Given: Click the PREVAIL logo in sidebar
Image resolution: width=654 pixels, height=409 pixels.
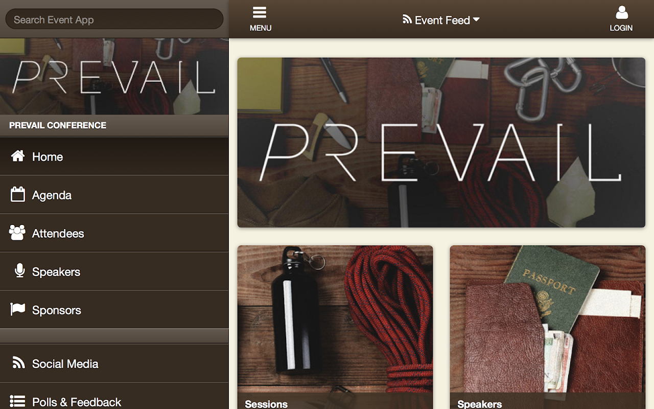Looking at the screenshot, I should pos(114,77).
